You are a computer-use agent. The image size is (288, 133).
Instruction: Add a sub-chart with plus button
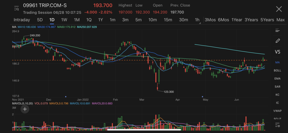25,109
